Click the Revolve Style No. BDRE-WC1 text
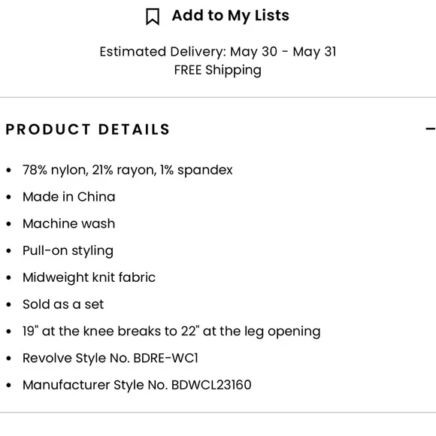The height and width of the screenshot is (436, 436). pos(111,358)
